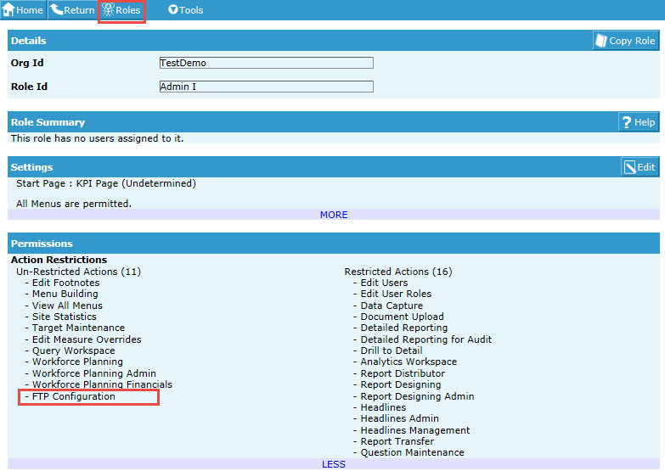Click the Home house icon
Image resolution: width=665 pixels, height=471 pixels.
8,9
